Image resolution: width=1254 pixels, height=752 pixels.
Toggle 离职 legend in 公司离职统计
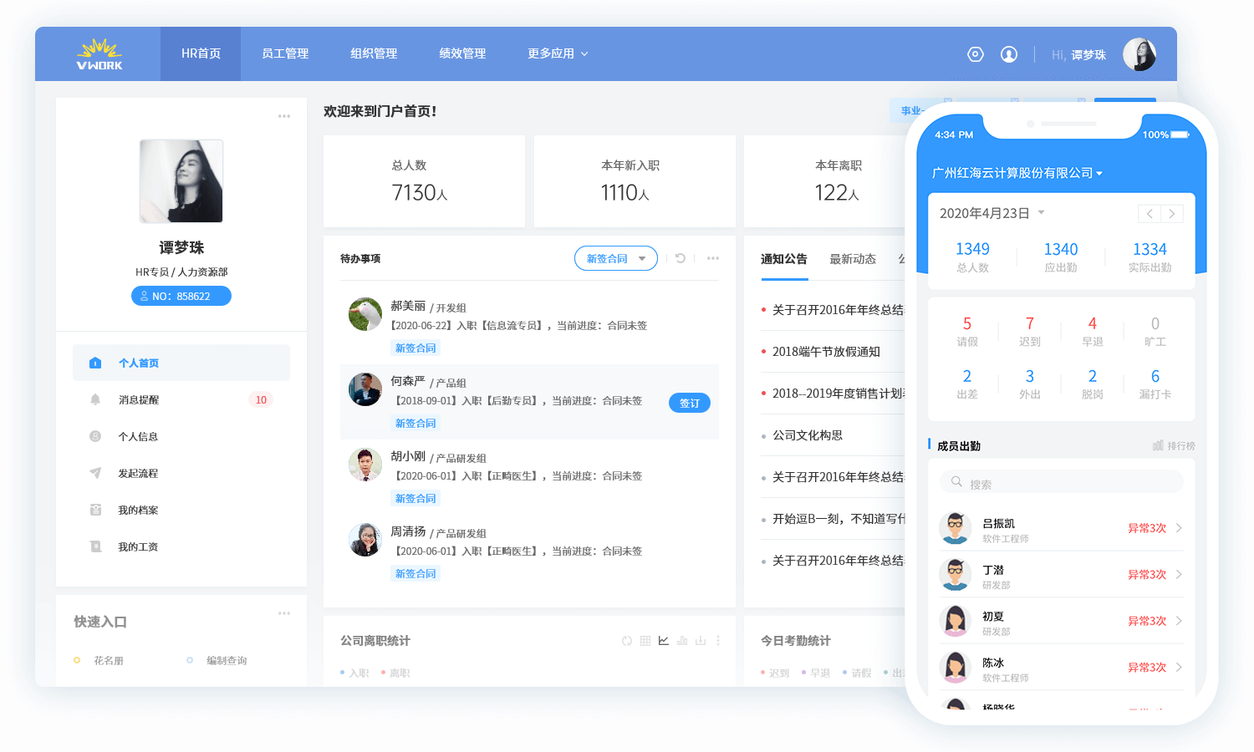click(x=395, y=673)
